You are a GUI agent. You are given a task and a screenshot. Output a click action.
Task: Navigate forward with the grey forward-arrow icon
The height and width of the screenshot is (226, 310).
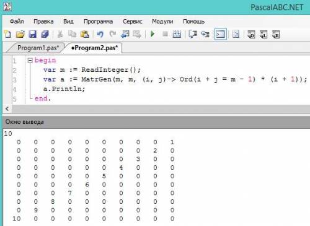[x=137, y=34]
